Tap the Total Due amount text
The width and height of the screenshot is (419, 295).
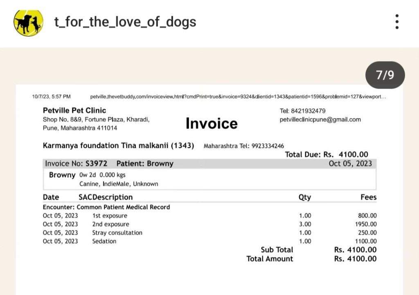pyautogui.click(x=326, y=154)
